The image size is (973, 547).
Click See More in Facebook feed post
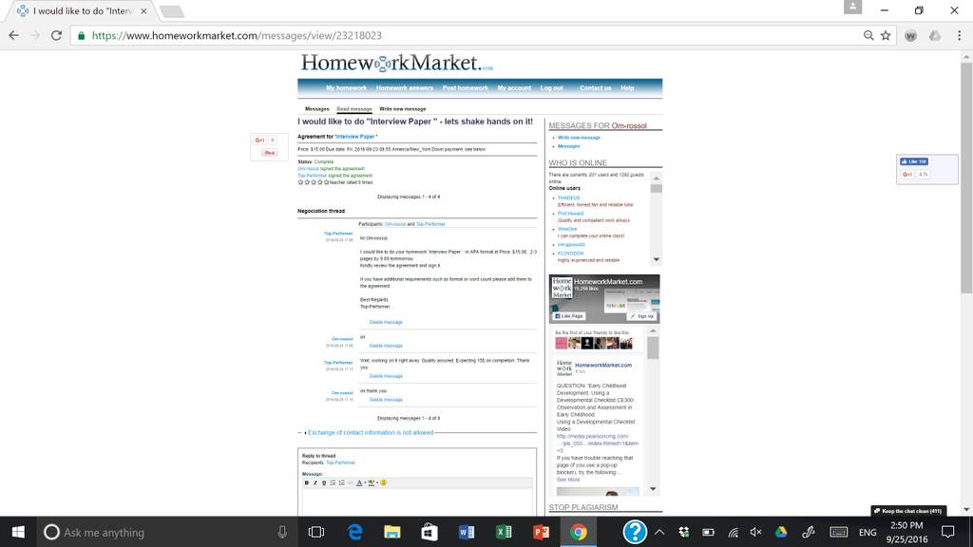point(568,480)
